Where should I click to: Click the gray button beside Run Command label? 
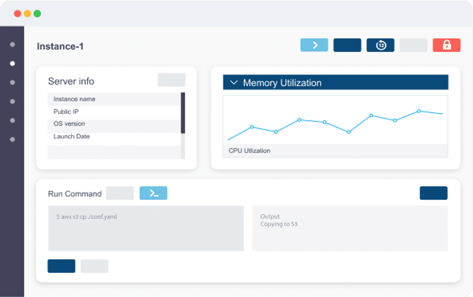click(120, 193)
